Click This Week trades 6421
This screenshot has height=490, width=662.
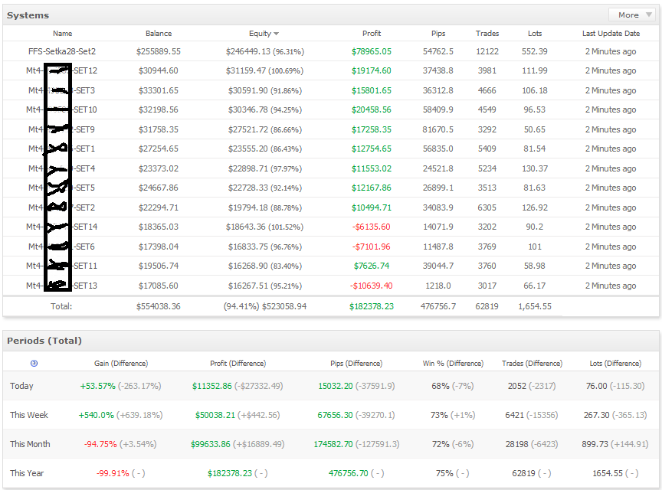click(x=515, y=415)
